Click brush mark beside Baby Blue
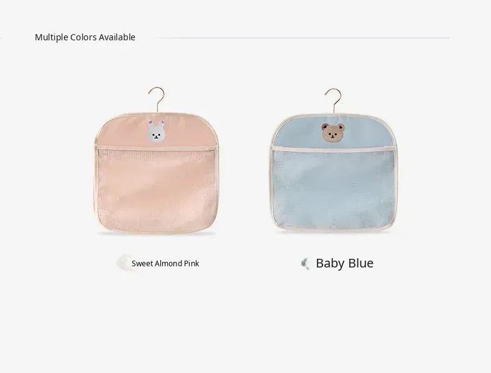Screen dimensions: 491x373 pos(305,264)
